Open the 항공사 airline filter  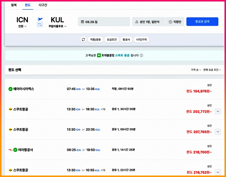tap(126, 40)
